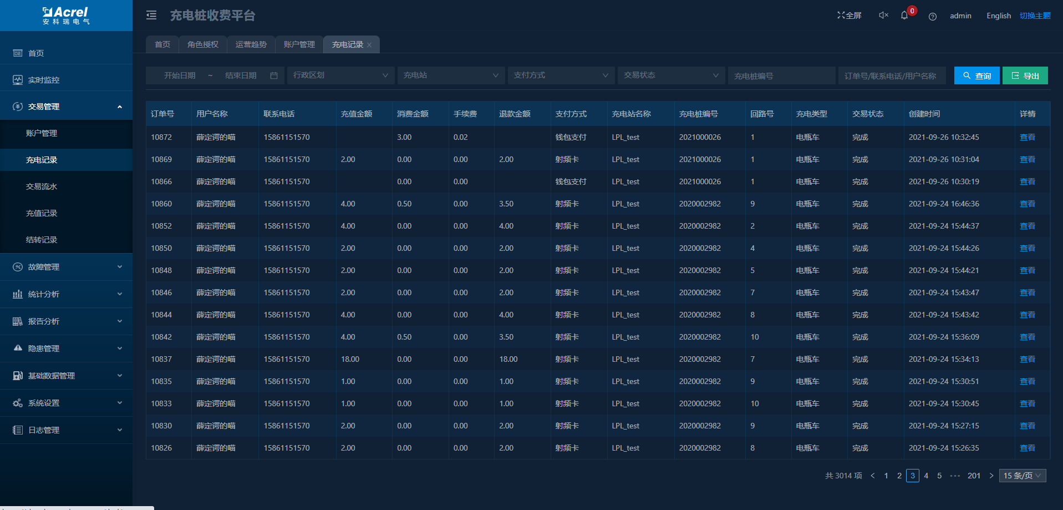Viewport: 1063px width, 510px height.
Task: Go to 首页 from sidebar
Action: coord(36,53)
